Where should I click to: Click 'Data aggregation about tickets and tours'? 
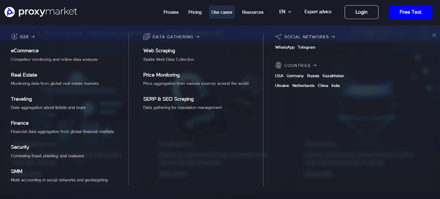48,107
